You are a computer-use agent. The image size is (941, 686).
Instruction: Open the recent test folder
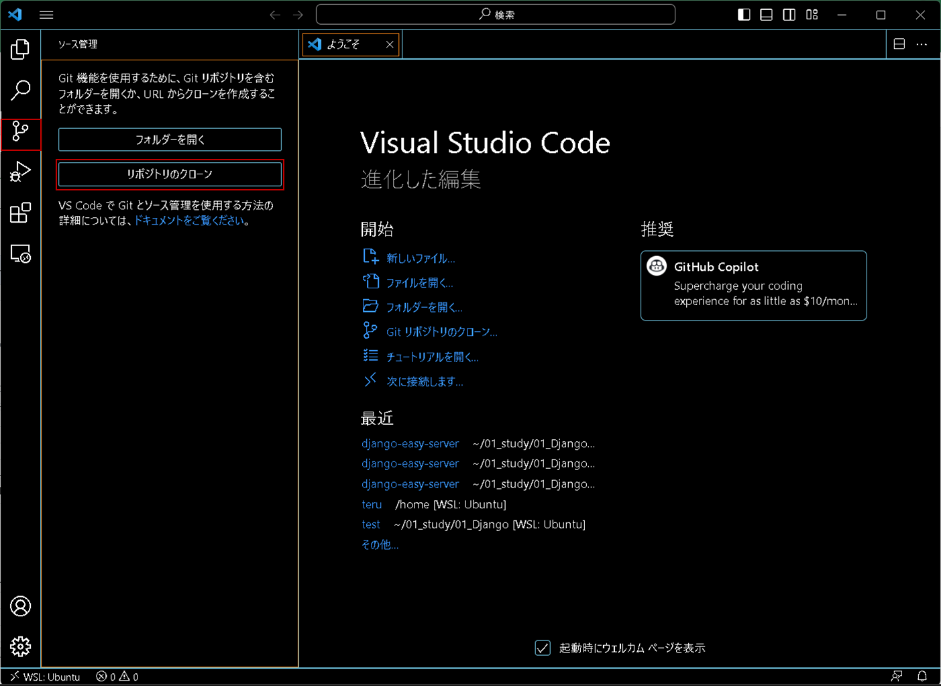371,524
